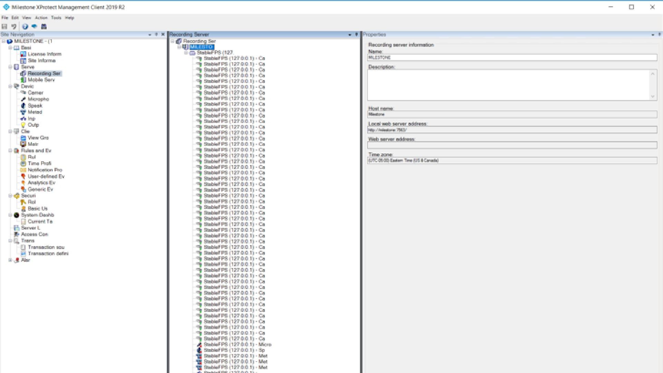Open Recording Server pane dropdown arrow
The height and width of the screenshot is (373, 663).
point(350,35)
